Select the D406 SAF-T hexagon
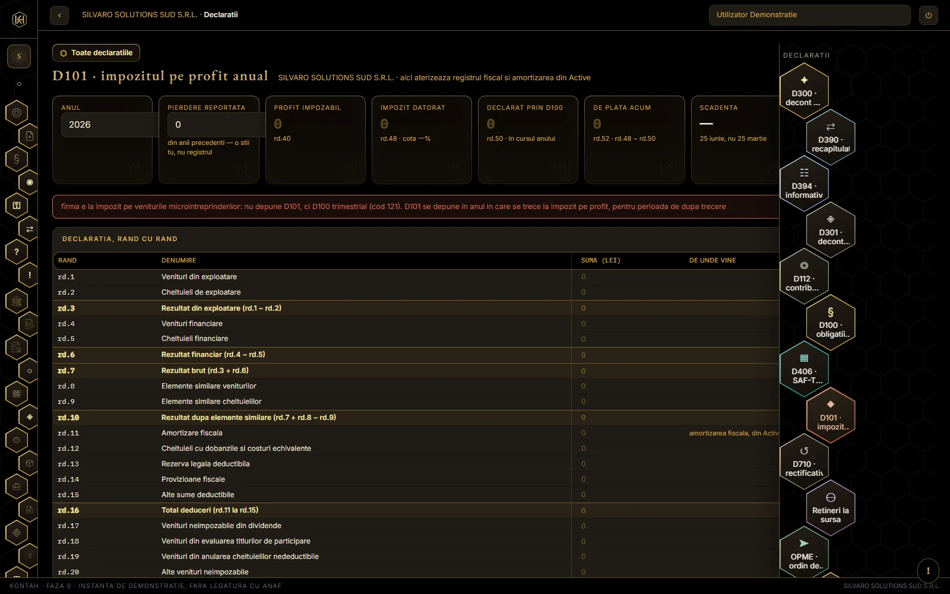Viewport: 950px width, 594px height. click(x=804, y=369)
